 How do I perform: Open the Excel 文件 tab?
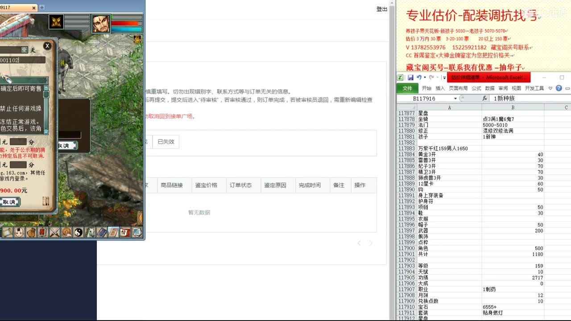pyautogui.click(x=407, y=88)
